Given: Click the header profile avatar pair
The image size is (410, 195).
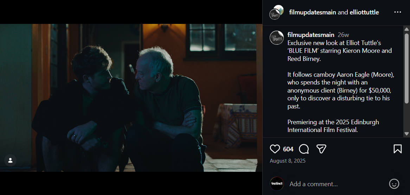Looking at the screenshot, I should pyautogui.click(x=276, y=12).
